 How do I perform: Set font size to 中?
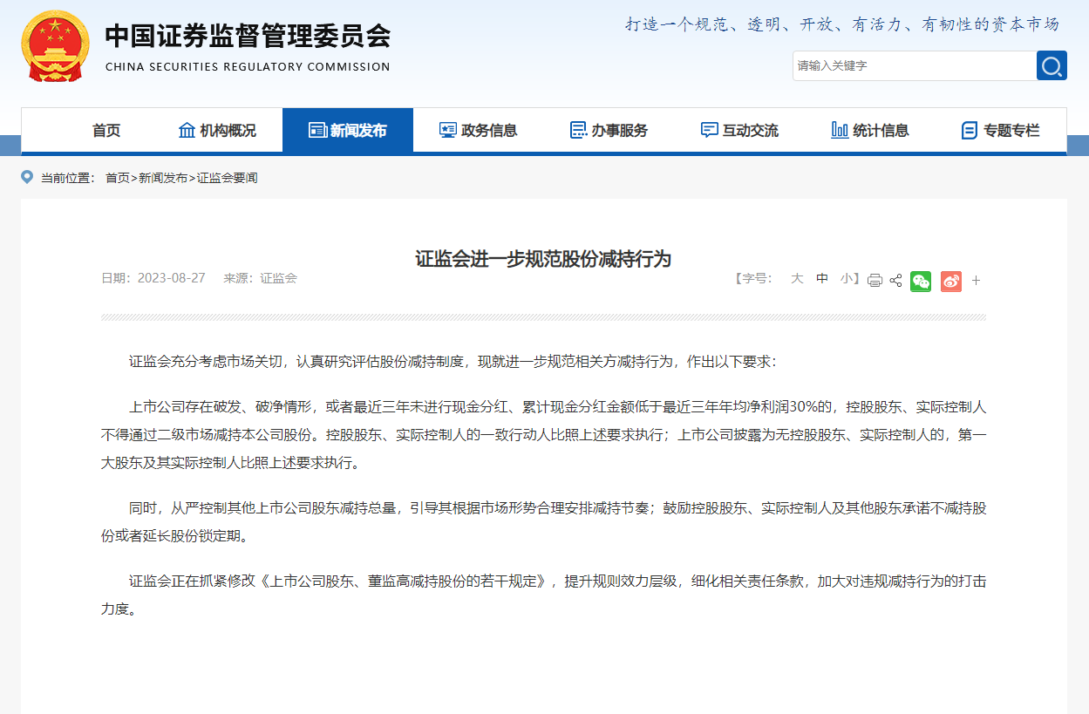click(822, 279)
